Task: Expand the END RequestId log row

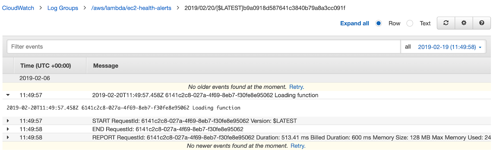Action: [8, 129]
